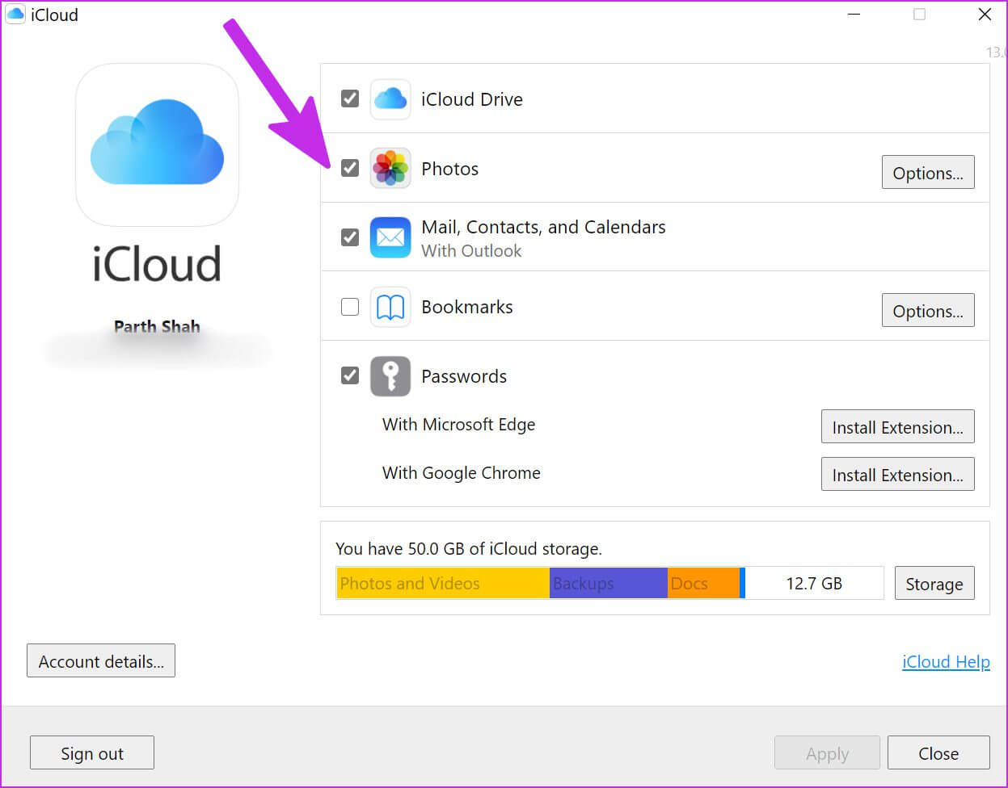
Task: Install Extension for Google Chrome
Action: [897, 475]
